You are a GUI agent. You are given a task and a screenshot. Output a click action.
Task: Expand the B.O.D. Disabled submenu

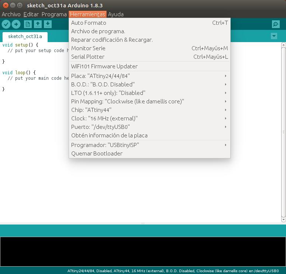click(x=149, y=84)
